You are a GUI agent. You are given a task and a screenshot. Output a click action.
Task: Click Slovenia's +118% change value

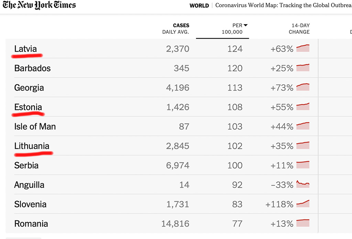pos(279,204)
